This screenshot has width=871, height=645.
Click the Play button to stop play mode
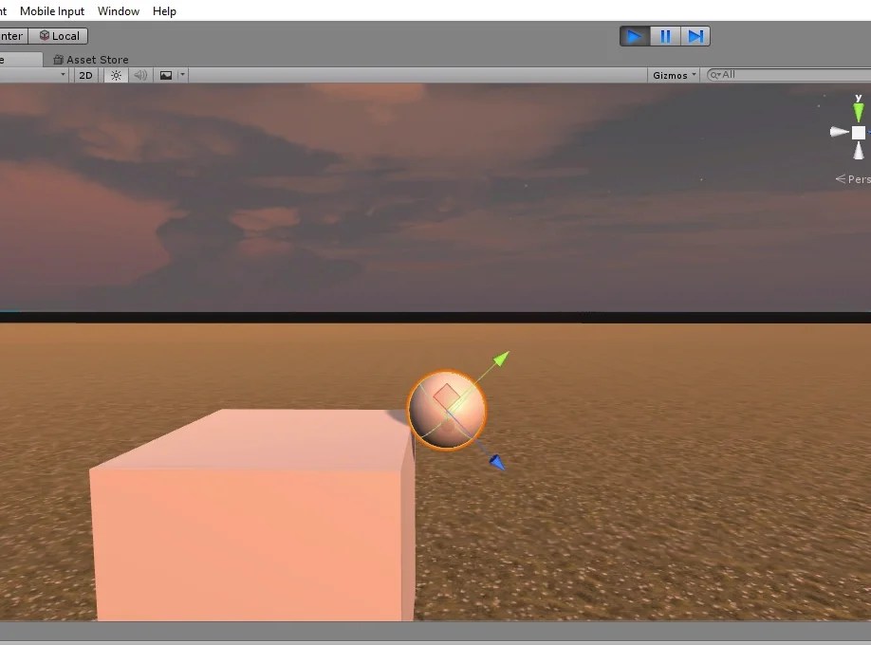[x=634, y=35]
